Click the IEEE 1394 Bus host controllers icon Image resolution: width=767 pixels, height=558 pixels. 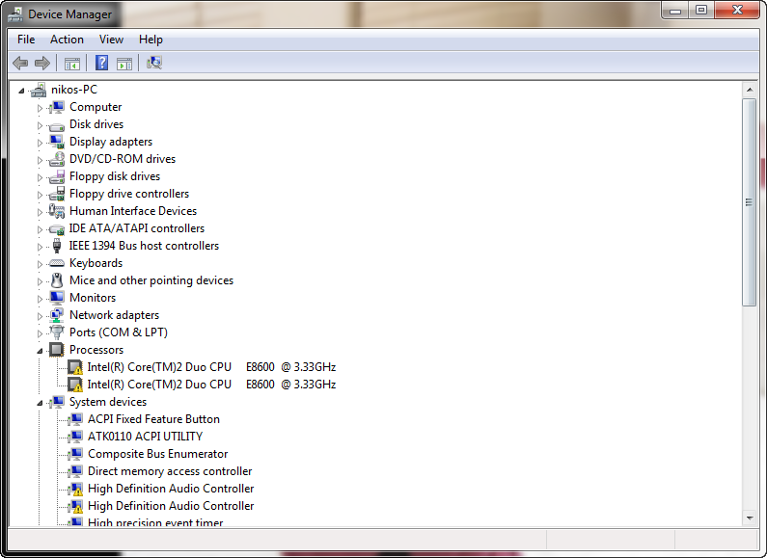click(x=57, y=246)
